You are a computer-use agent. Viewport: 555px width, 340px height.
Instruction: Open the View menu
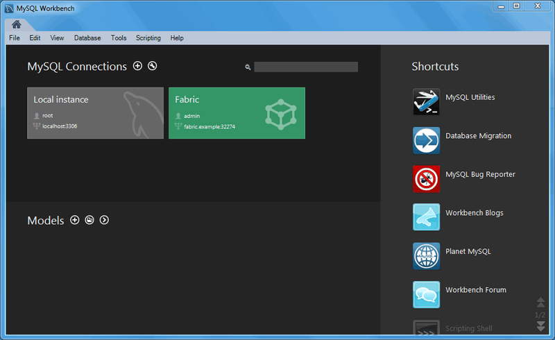tap(57, 38)
